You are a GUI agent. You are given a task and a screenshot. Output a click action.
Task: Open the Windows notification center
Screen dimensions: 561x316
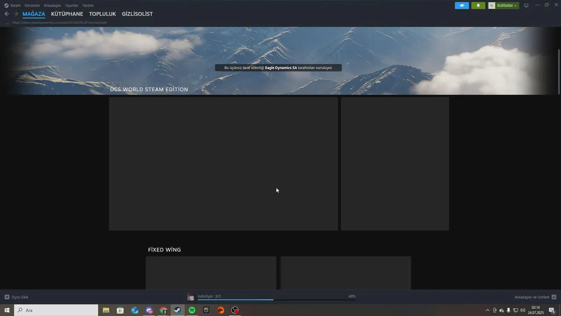pos(552,310)
